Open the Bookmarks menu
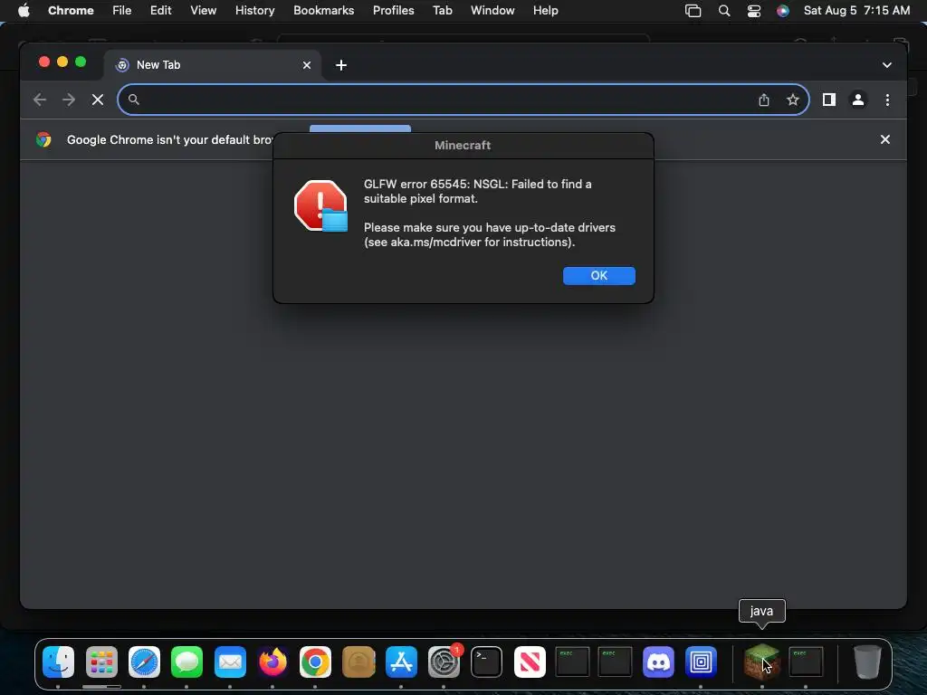This screenshot has width=927, height=695. pyautogui.click(x=324, y=11)
